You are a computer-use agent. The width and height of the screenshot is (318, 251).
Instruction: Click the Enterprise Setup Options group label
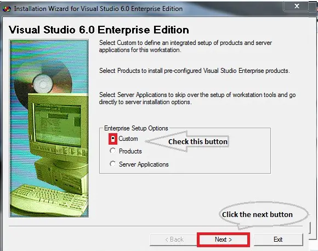[136, 128]
